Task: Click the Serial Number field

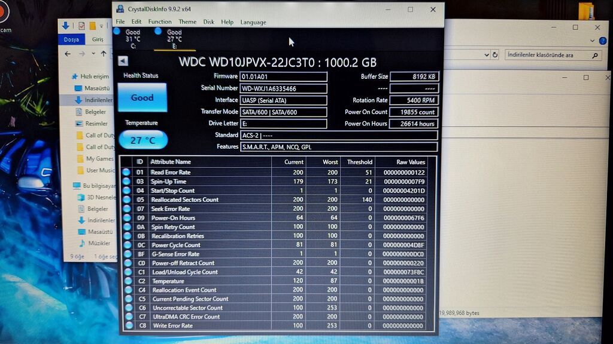Action: coord(283,88)
